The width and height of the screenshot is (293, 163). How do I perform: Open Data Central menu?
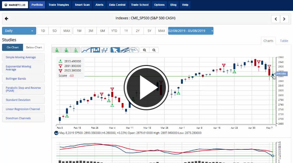click(x=117, y=5)
